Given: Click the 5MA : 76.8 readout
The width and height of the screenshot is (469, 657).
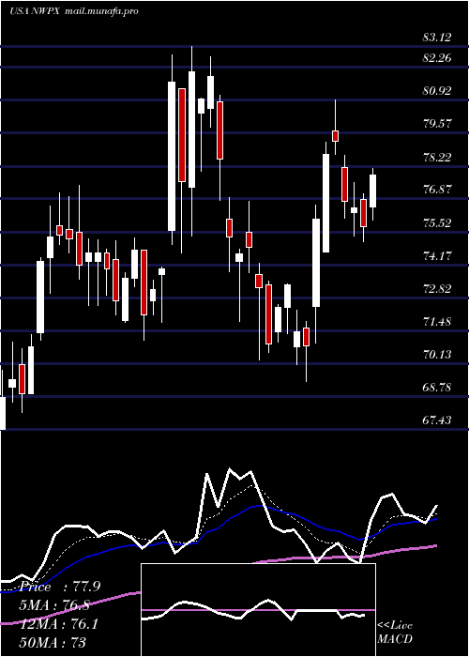Looking at the screenshot, I should coord(54,605).
